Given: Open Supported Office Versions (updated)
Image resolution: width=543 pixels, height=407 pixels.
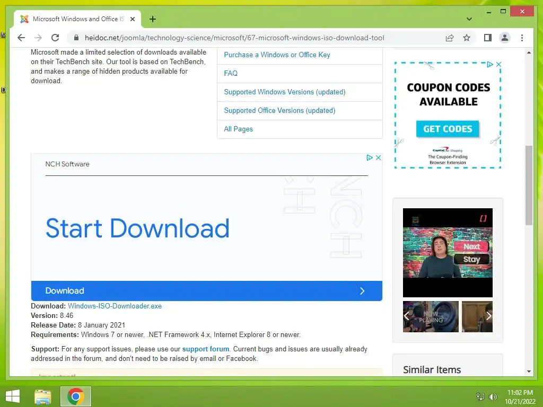Looking at the screenshot, I should [x=279, y=110].
